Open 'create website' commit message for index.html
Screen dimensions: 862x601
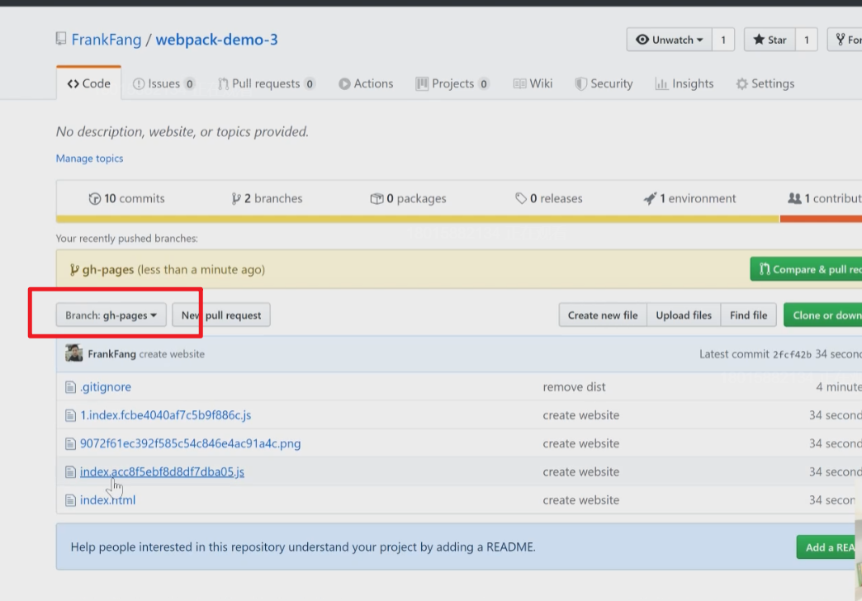[x=581, y=500]
